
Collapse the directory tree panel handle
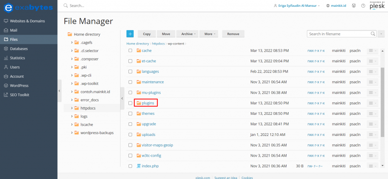click(122, 99)
